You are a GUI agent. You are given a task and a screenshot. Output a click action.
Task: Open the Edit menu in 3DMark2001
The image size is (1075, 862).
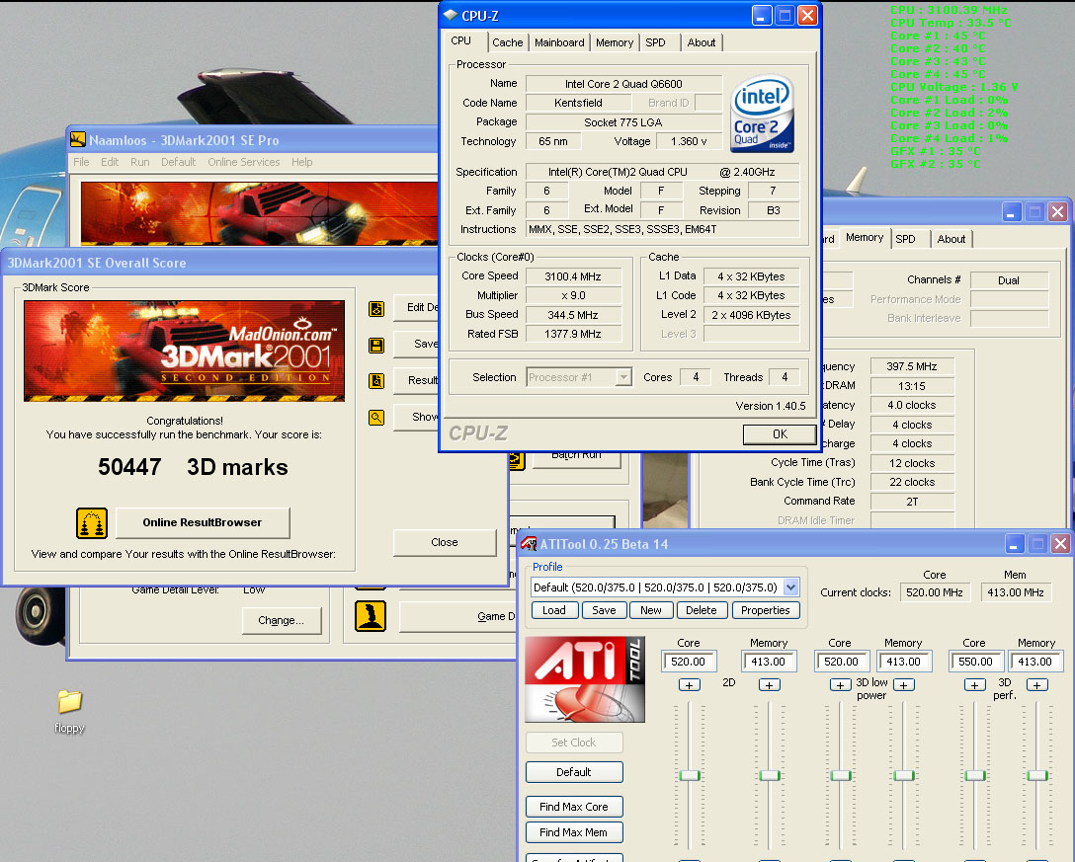point(110,162)
